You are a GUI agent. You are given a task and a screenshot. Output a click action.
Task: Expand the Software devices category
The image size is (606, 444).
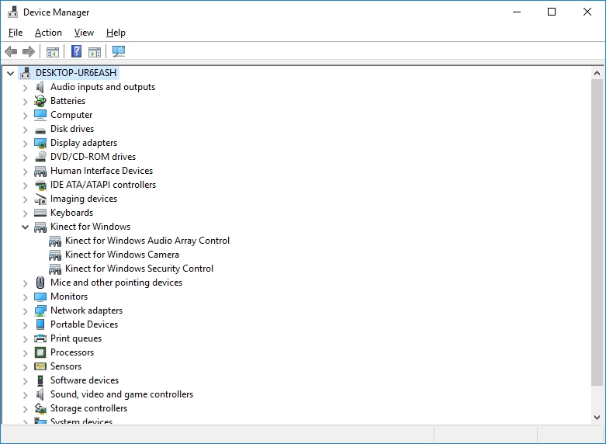25,380
